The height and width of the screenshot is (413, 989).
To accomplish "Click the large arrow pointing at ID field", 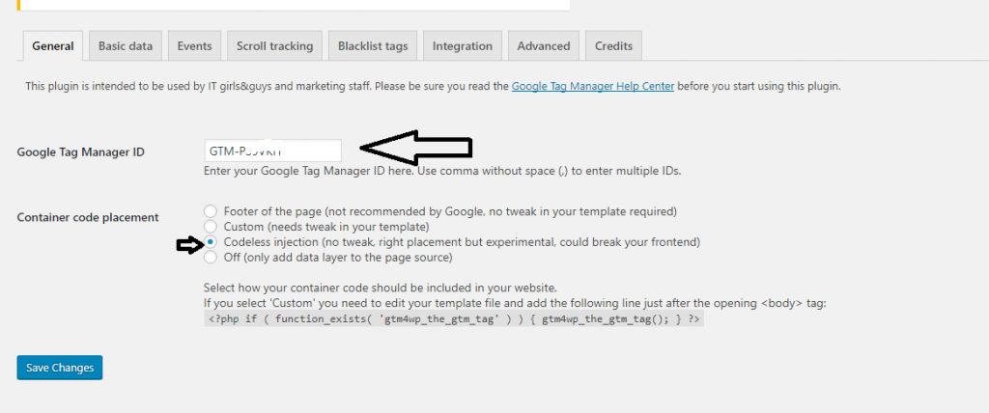I will click(x=415, y=148).
